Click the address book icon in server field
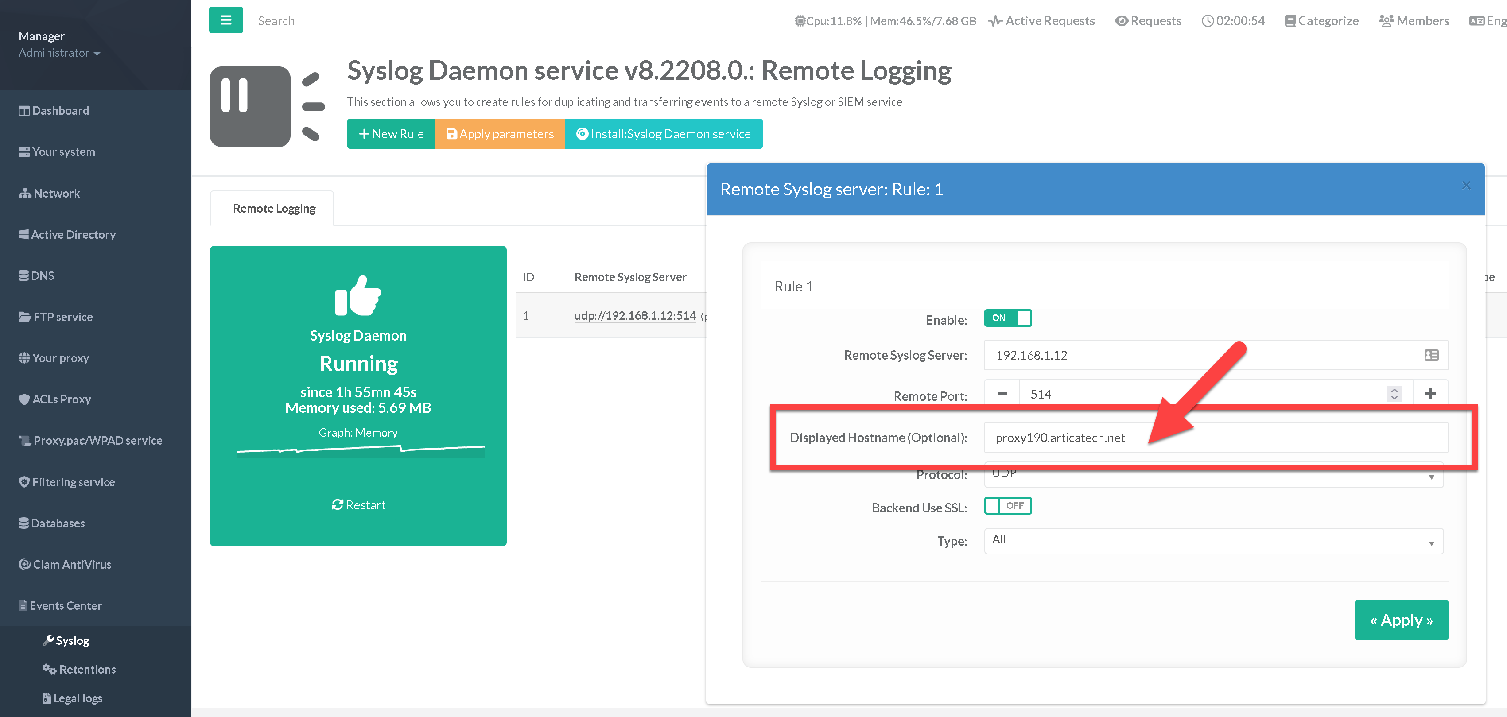 (x=1431, y=355)
